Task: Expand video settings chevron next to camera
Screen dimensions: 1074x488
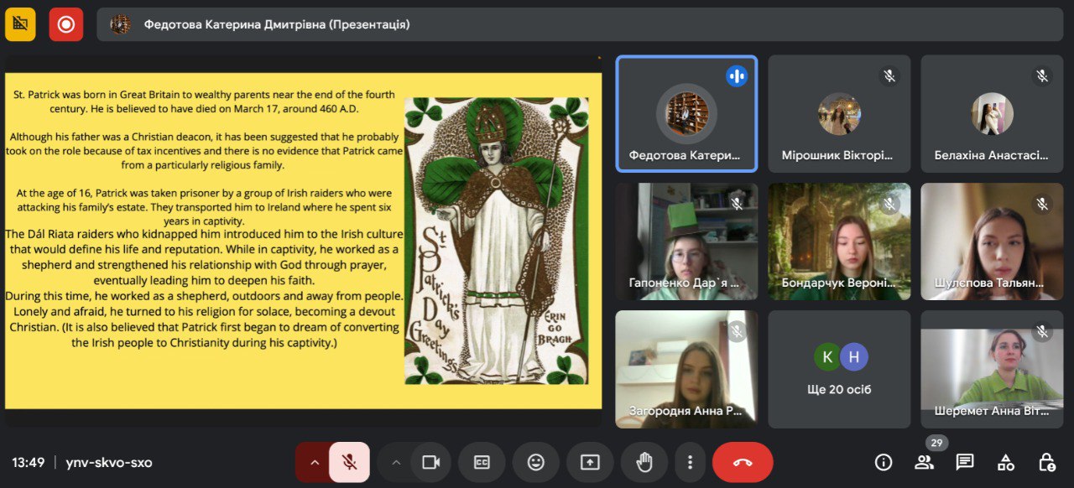Action: click(x=396, y=462)
